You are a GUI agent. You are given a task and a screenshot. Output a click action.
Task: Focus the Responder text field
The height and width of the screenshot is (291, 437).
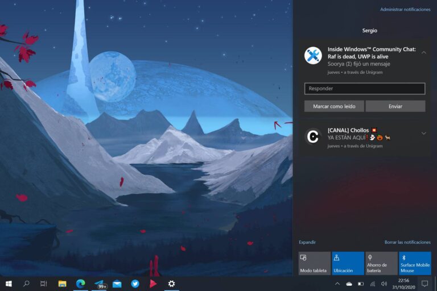pyautogui.click(x=365, y=89)
